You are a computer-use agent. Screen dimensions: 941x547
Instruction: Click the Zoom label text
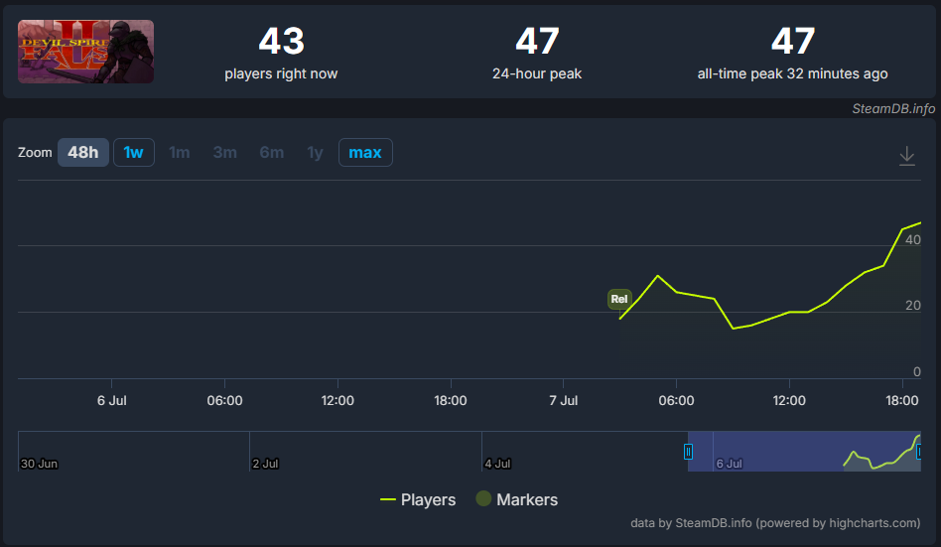[x=35, y=153]
